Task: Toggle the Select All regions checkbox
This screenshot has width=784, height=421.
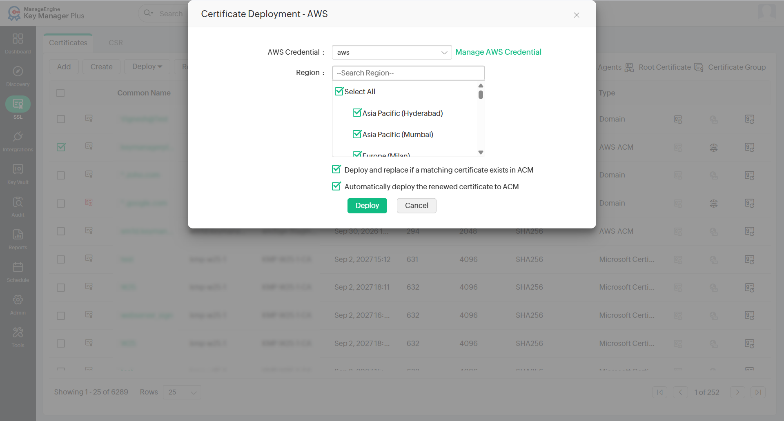Action: [x=339, y=91]
